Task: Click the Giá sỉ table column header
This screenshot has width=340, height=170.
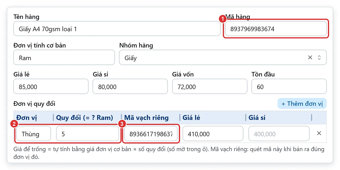Action: (x=257, y=118)
